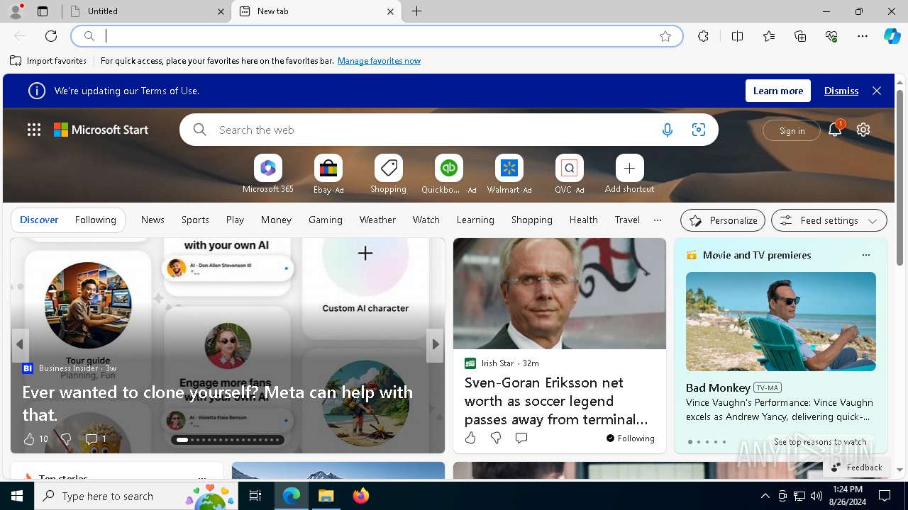
Task: Open Browser essentials heart icon
Action: coord(831,36)
